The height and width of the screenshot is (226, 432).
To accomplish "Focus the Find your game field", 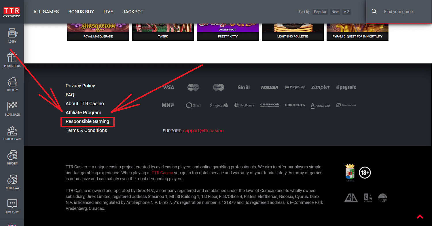I will pos(405,12).
